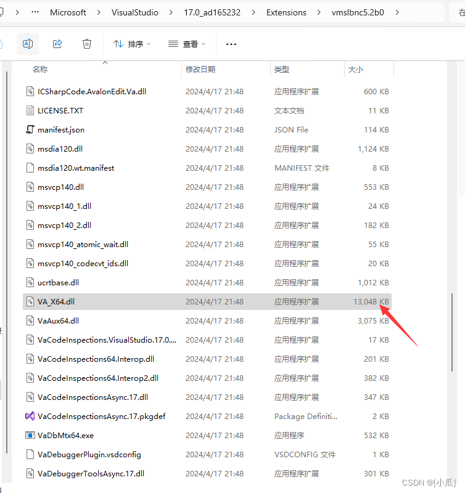
Task: Sort by the 类型 column header
Action: click(282, 70)
